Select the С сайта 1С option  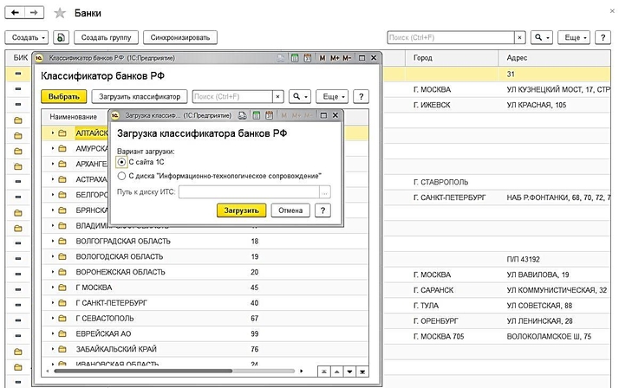(121, 162)
